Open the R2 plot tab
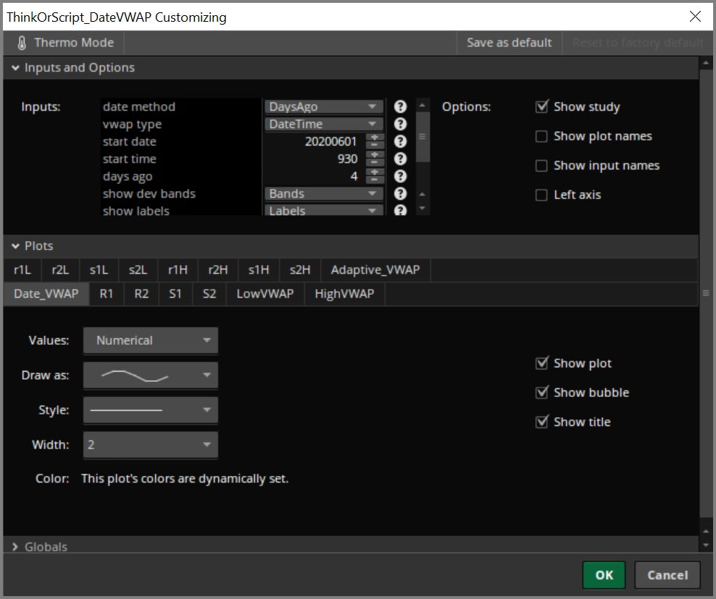Viewport: 716px width, 599px height. pos(141,293)
